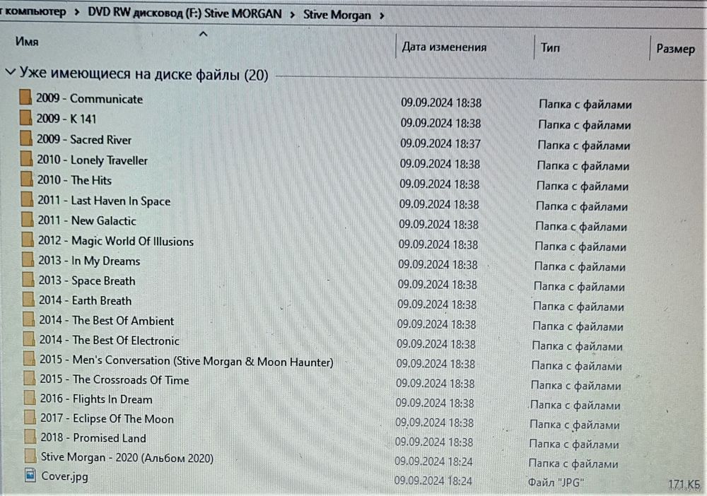Click the folder icon of 2011 - Last Haven In Space
Image resolution: width=707 pixels, height=496 pixels.
28,199
